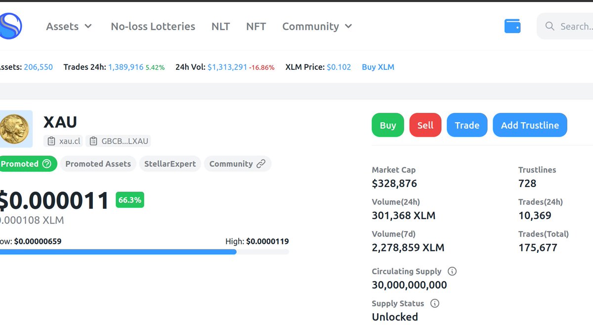Click the XLM Price value $0.102
The image size is (593, 334).
(x=339, y=67)
